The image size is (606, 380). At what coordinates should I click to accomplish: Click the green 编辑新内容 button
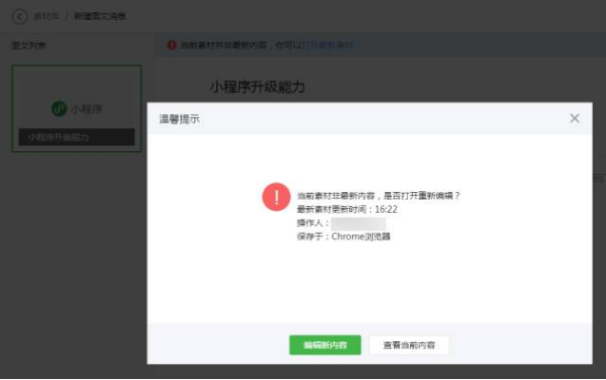[x=325, y=345]
